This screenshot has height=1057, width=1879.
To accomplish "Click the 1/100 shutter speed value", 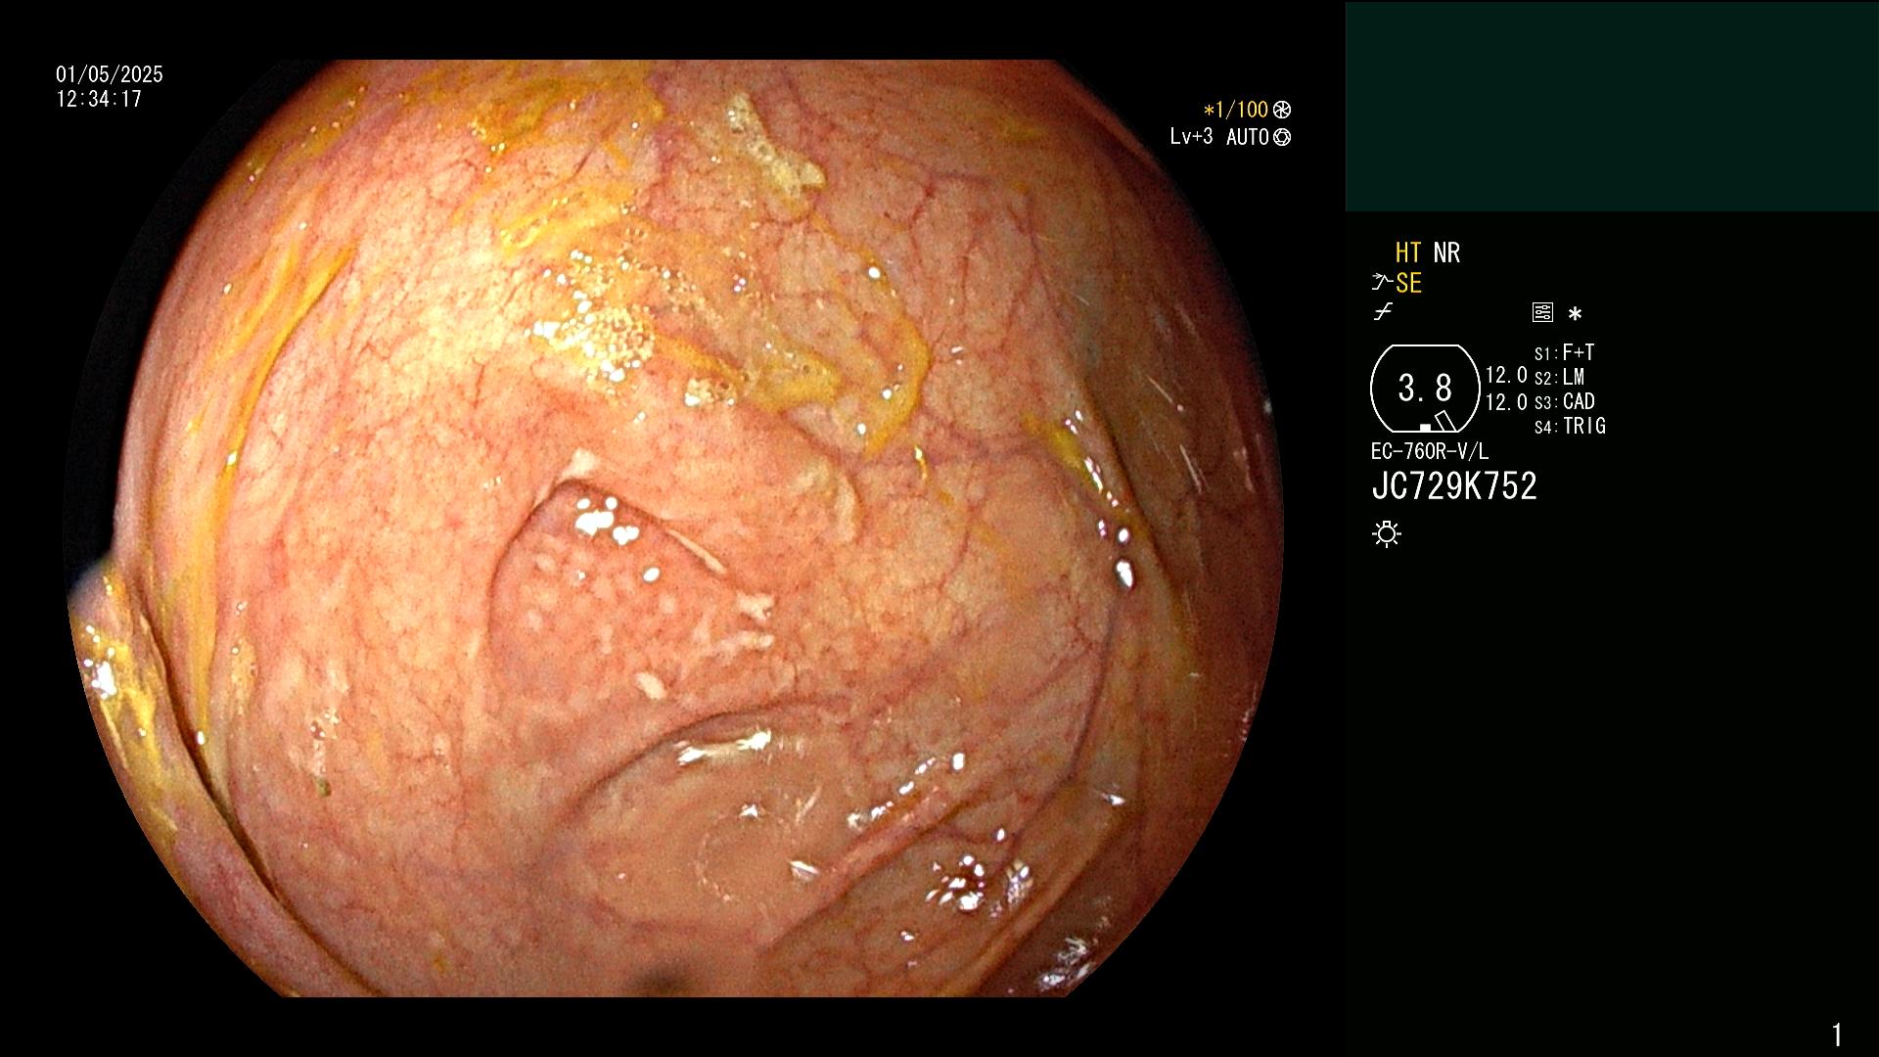I will [1242, 110].
